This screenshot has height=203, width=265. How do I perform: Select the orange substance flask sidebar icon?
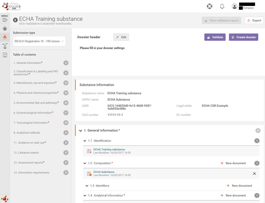click(x=5, y=37)
